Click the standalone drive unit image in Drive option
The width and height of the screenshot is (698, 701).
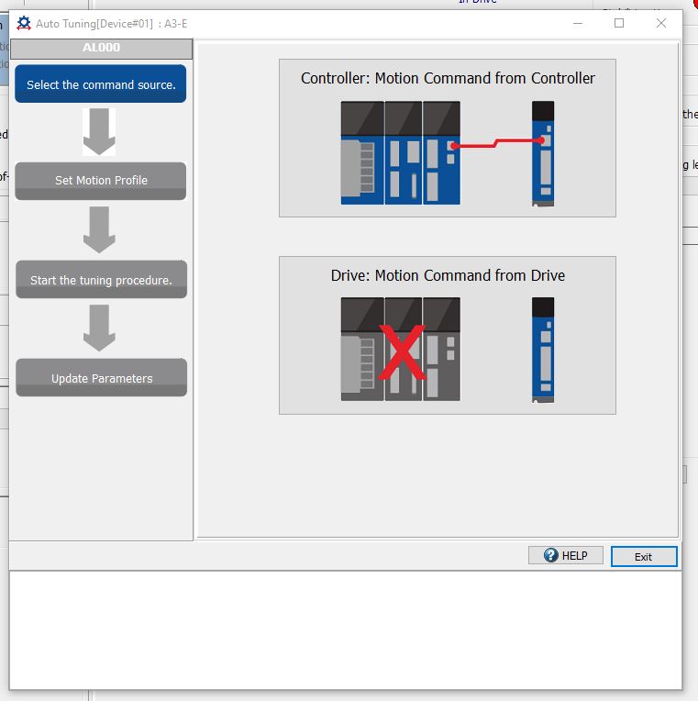(x=543, y=350)
